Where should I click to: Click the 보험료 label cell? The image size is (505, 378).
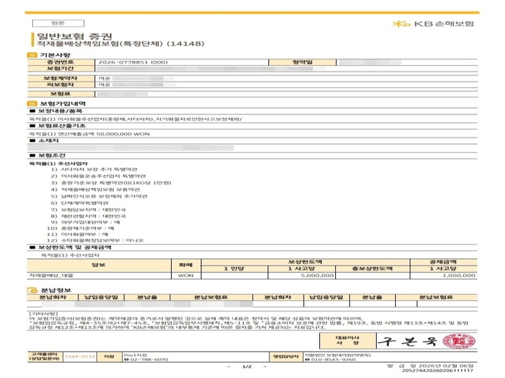[61, 94]
